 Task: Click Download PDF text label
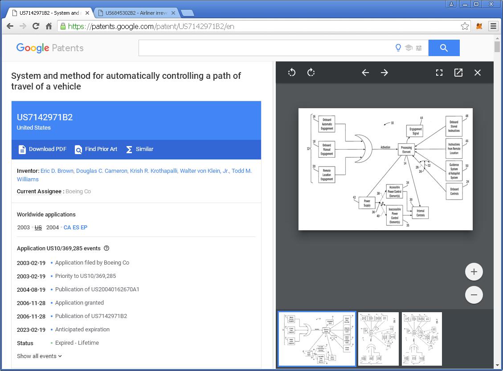(x=48, y=149)
